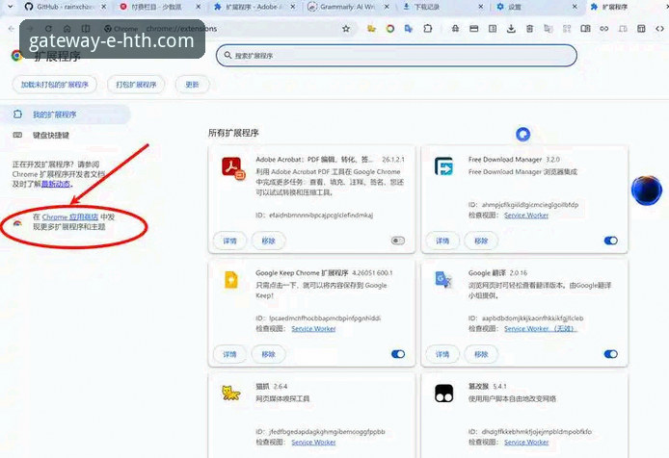Open Service Worker link for 猫抓
Viewport: 669px width, 458px height.
(x=313, y=443)
